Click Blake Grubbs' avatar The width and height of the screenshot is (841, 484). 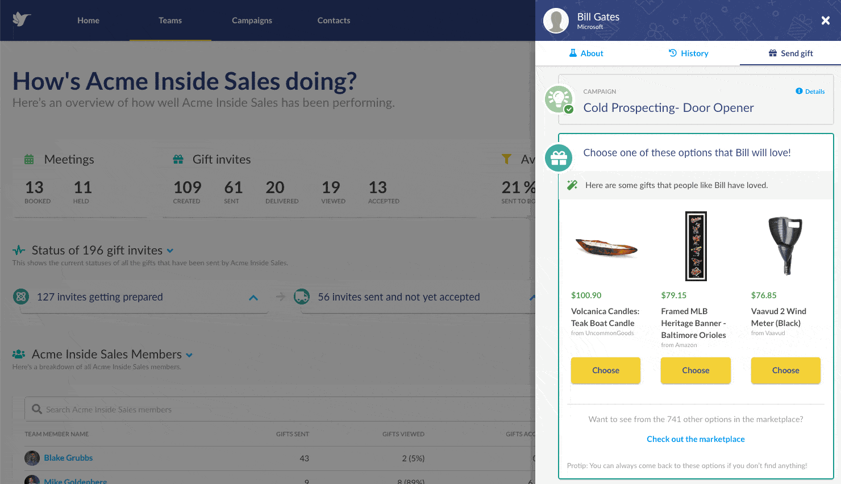tap(32, 458)
